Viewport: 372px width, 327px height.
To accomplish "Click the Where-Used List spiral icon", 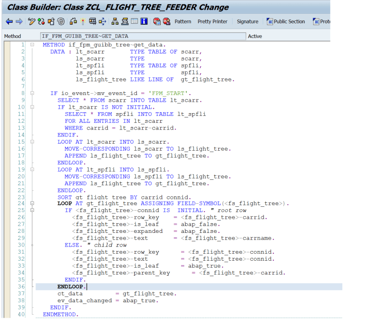I will (x=61, y=21).
